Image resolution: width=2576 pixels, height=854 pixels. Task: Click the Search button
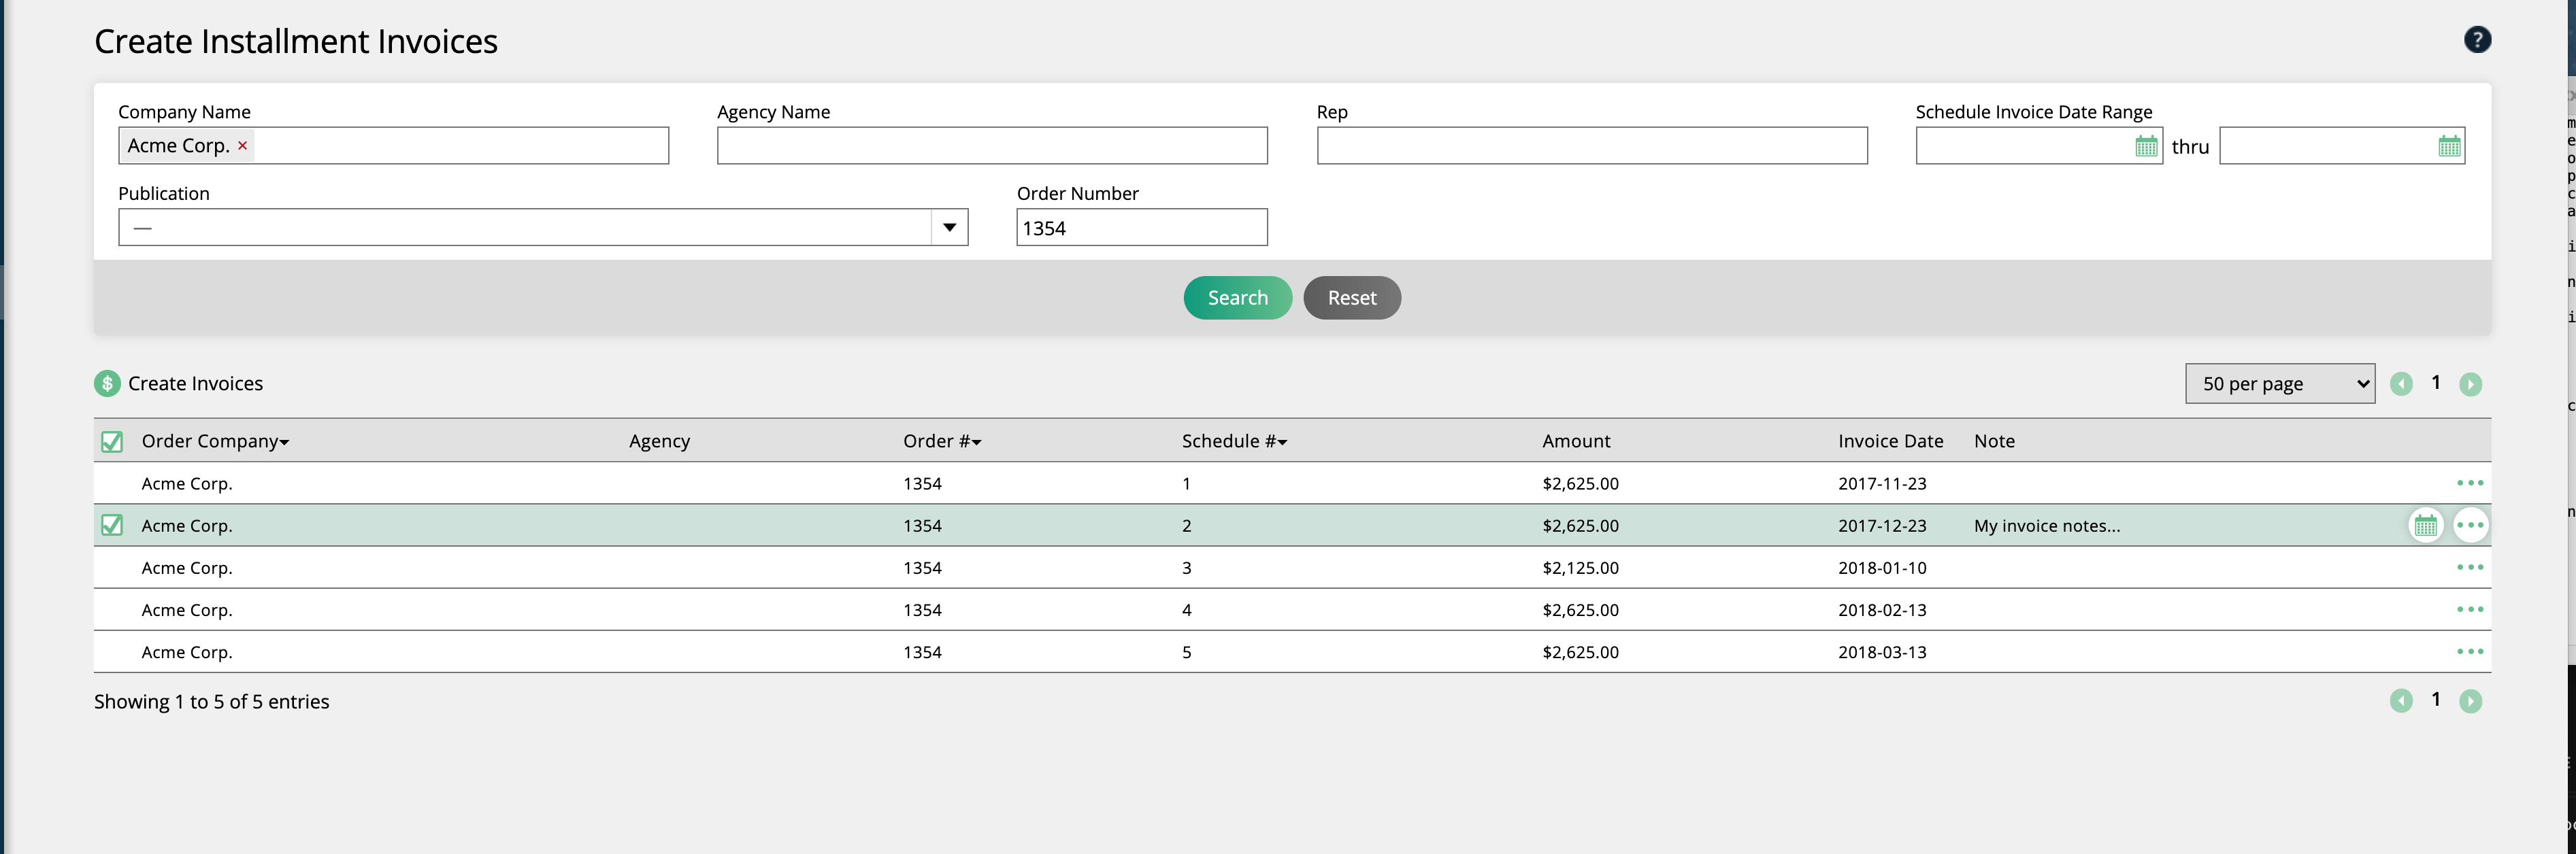click(1237, 296)
